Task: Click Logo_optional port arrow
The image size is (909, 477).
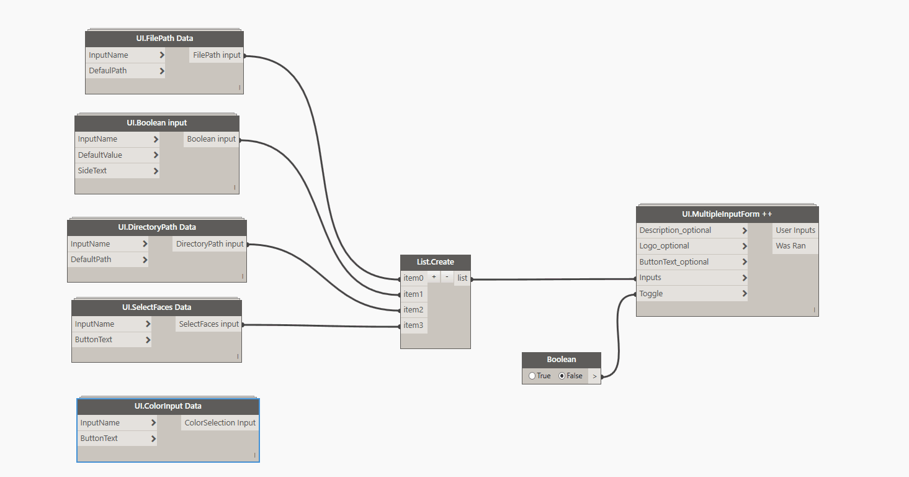Action: (x=744, y=246)
